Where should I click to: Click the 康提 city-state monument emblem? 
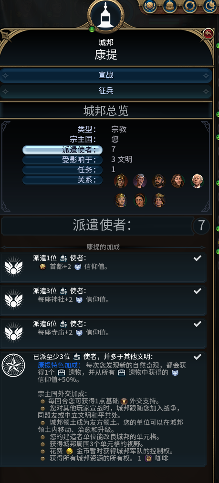[106, 15]
